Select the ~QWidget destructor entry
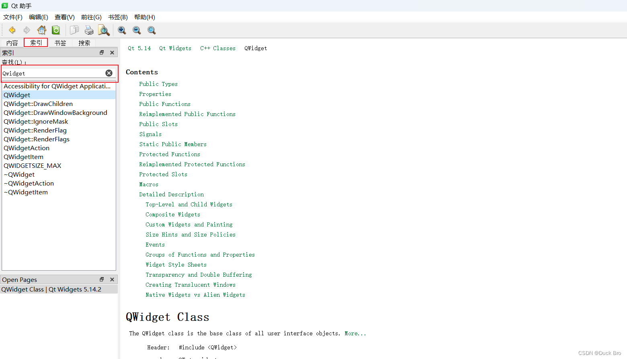 [x=59, y=175]
